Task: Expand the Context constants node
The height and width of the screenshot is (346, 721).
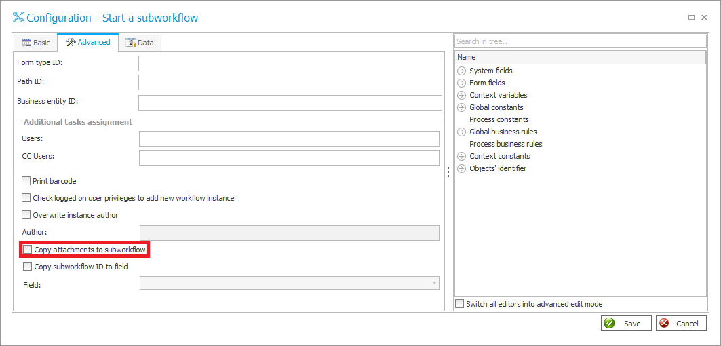Action: click(x=462, y=156)
